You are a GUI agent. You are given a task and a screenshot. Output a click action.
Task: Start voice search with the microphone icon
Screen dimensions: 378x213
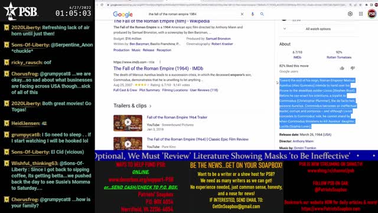252,14
